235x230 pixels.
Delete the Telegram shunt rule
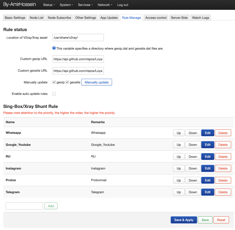coord(223,192)
